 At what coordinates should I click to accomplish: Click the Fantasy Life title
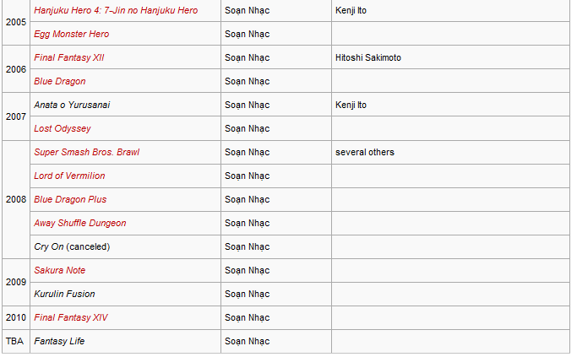(x=59, y=341)
